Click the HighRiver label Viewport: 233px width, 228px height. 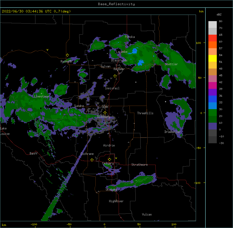pos(116,201)
